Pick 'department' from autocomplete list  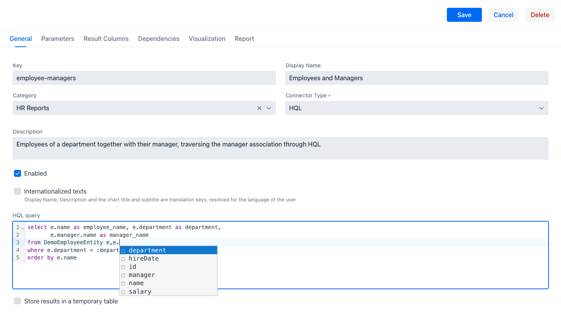(168, 250)
